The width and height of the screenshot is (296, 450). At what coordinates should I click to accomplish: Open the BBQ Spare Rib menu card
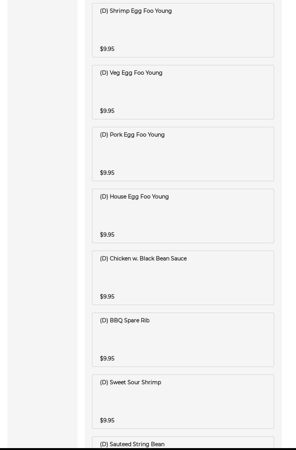(183, 340)
